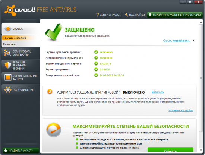Click включено next to Экраны в реальном времени
This screenshot has height=155, width=205.
coord(106,52)
